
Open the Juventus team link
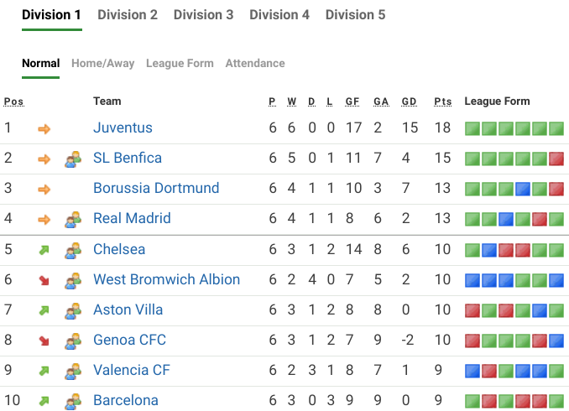pyautogui.click(x=123, y=128)
